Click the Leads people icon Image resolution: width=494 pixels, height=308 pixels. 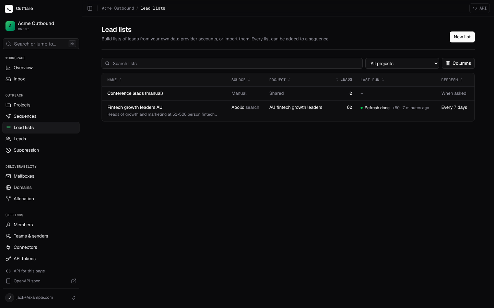[8, 139]
